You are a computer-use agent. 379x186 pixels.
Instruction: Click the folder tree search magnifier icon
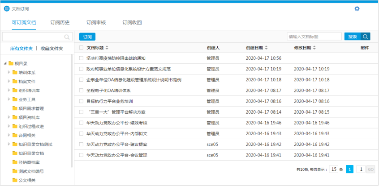pyautogui.click(x=67, y=37)
